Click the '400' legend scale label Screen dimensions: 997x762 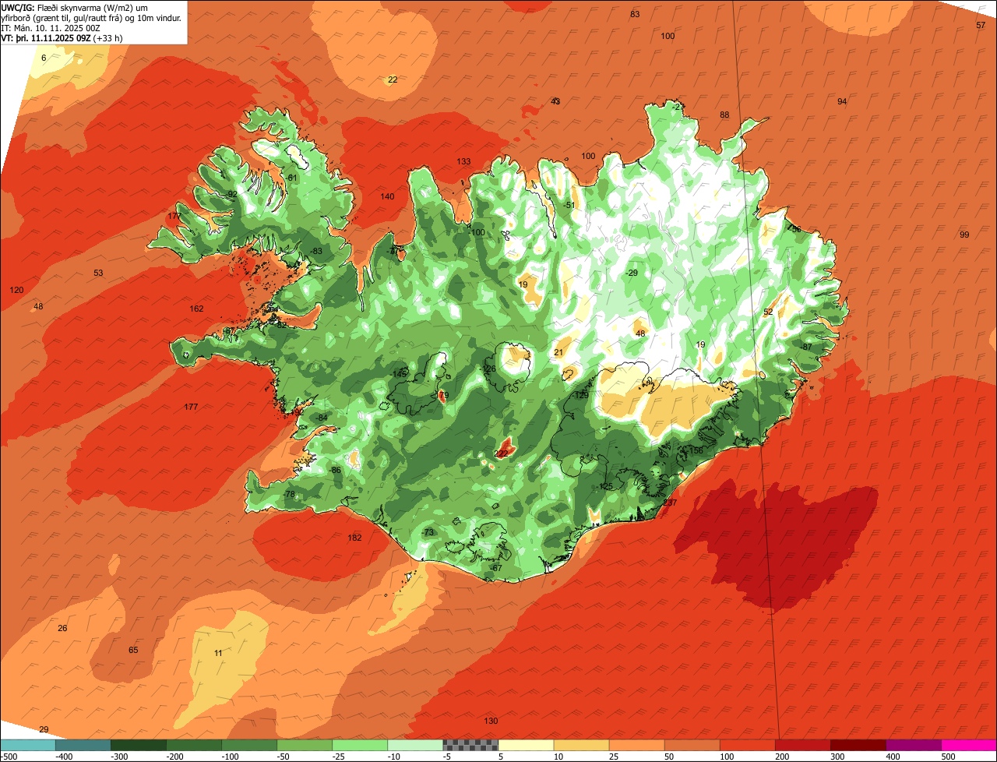[893, 756]
